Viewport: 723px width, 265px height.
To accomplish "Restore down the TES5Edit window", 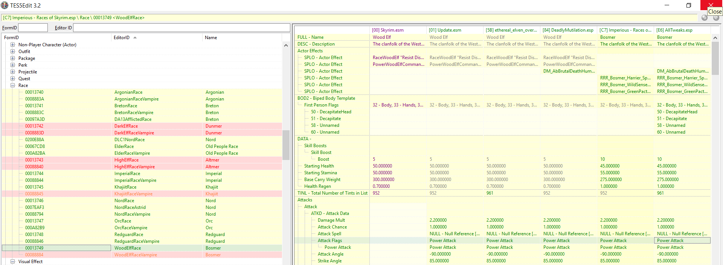I will [689, 5].
